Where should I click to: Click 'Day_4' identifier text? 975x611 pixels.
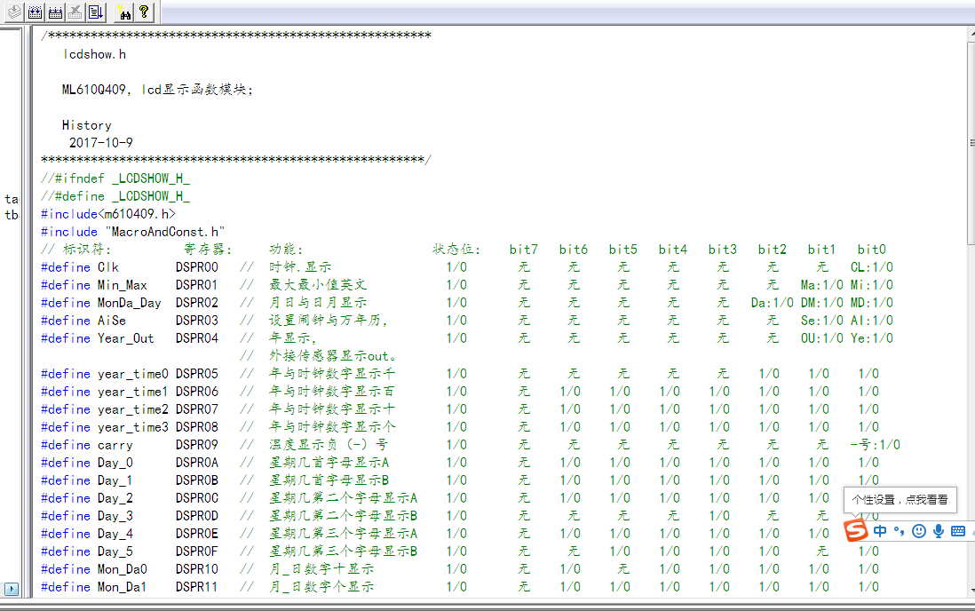tap(115, 534)
